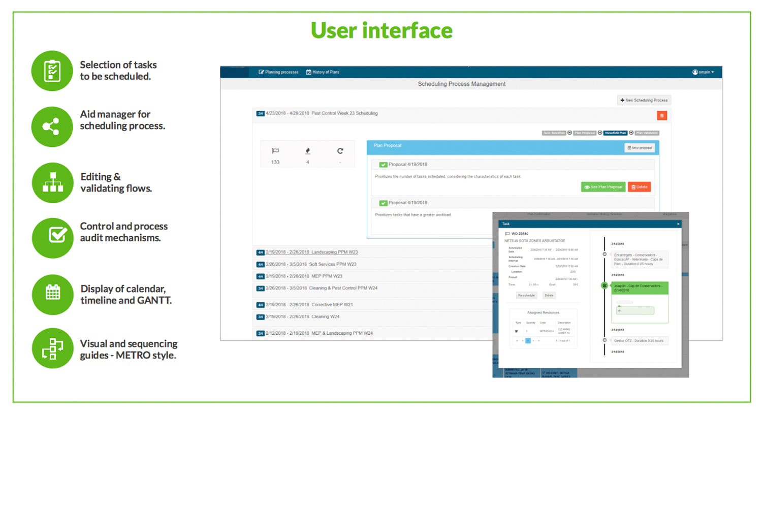
Task: Click the green share-nodes aid manager icon
Action: coord(52,126)
